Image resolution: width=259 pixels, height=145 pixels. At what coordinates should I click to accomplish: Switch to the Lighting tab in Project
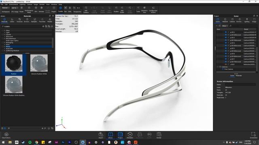[247, 20]
